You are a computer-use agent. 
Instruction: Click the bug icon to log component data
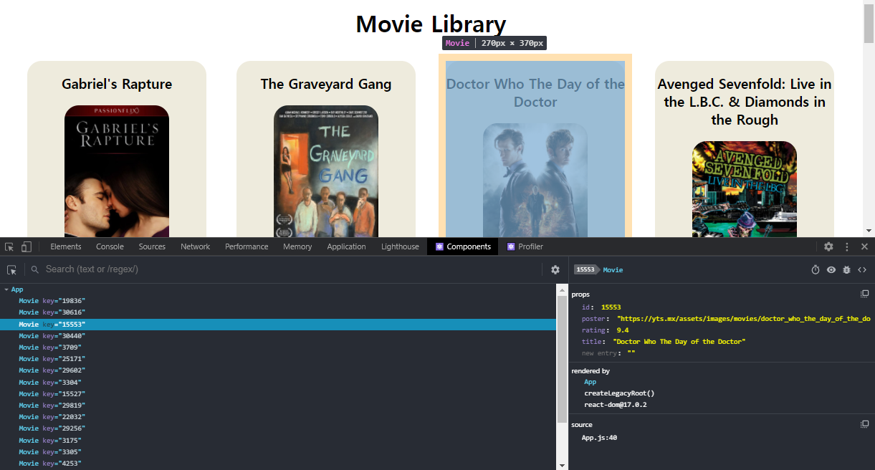click(846, 269)
